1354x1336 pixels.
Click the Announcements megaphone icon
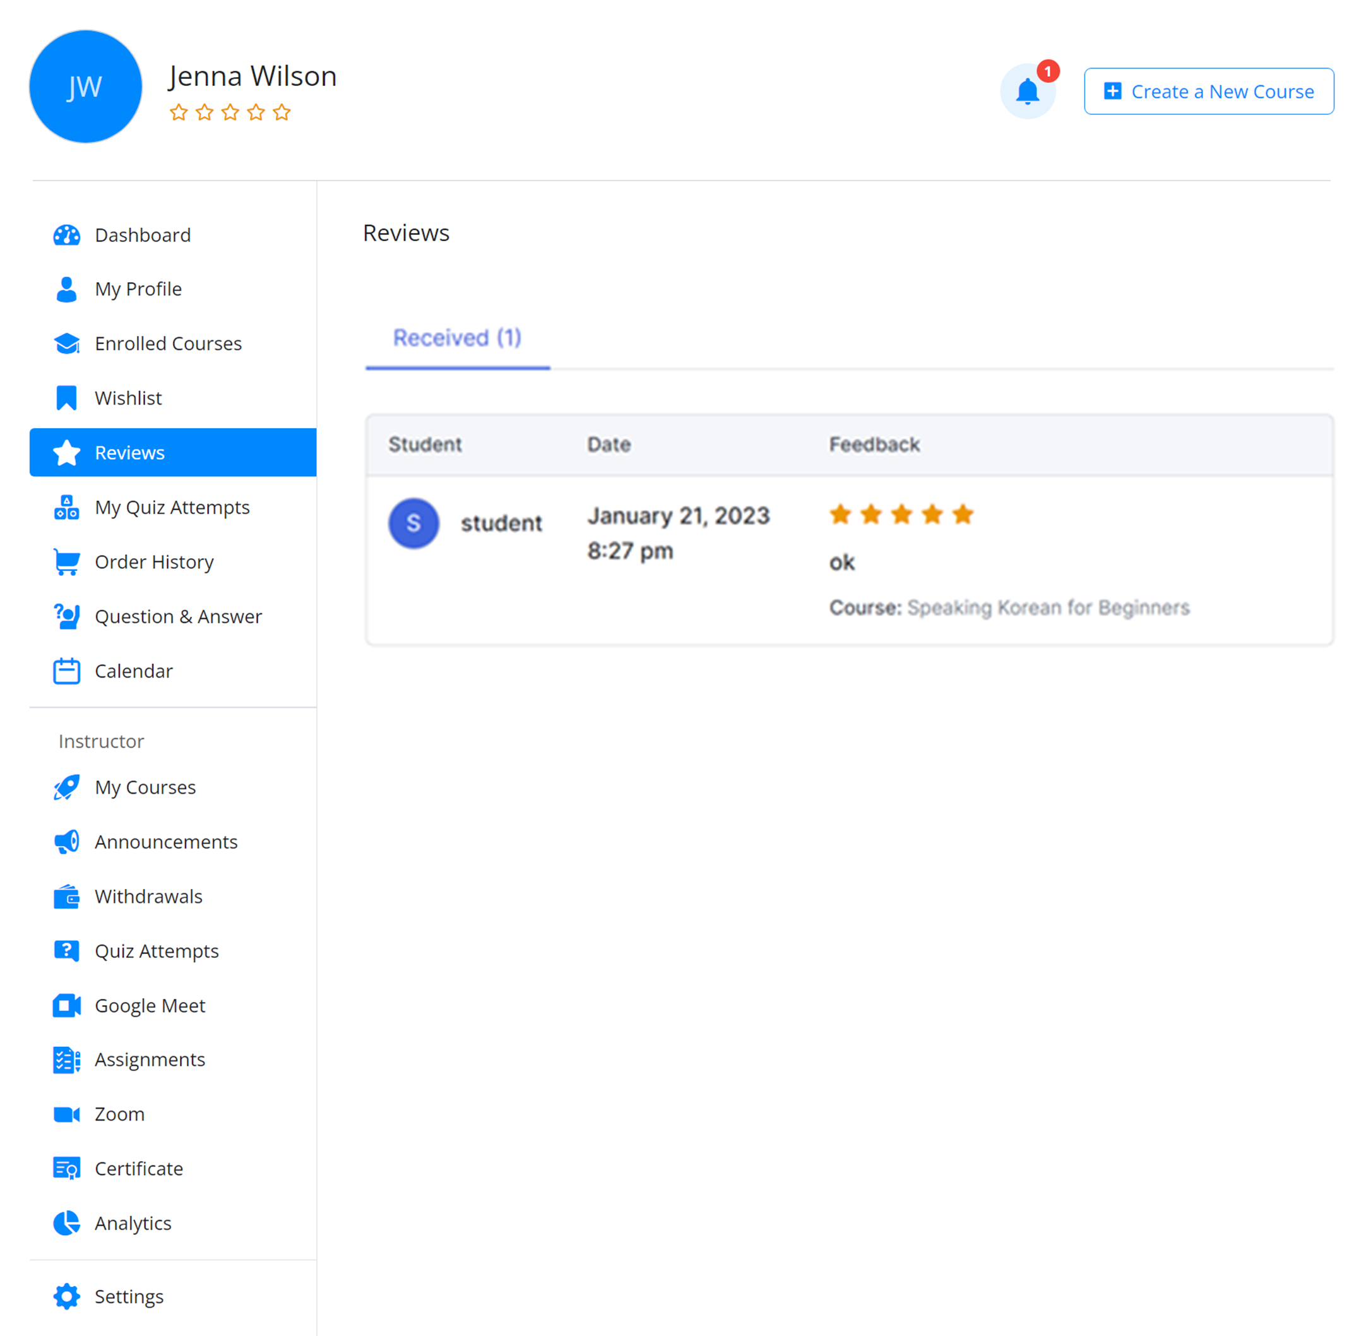(66, 841)
